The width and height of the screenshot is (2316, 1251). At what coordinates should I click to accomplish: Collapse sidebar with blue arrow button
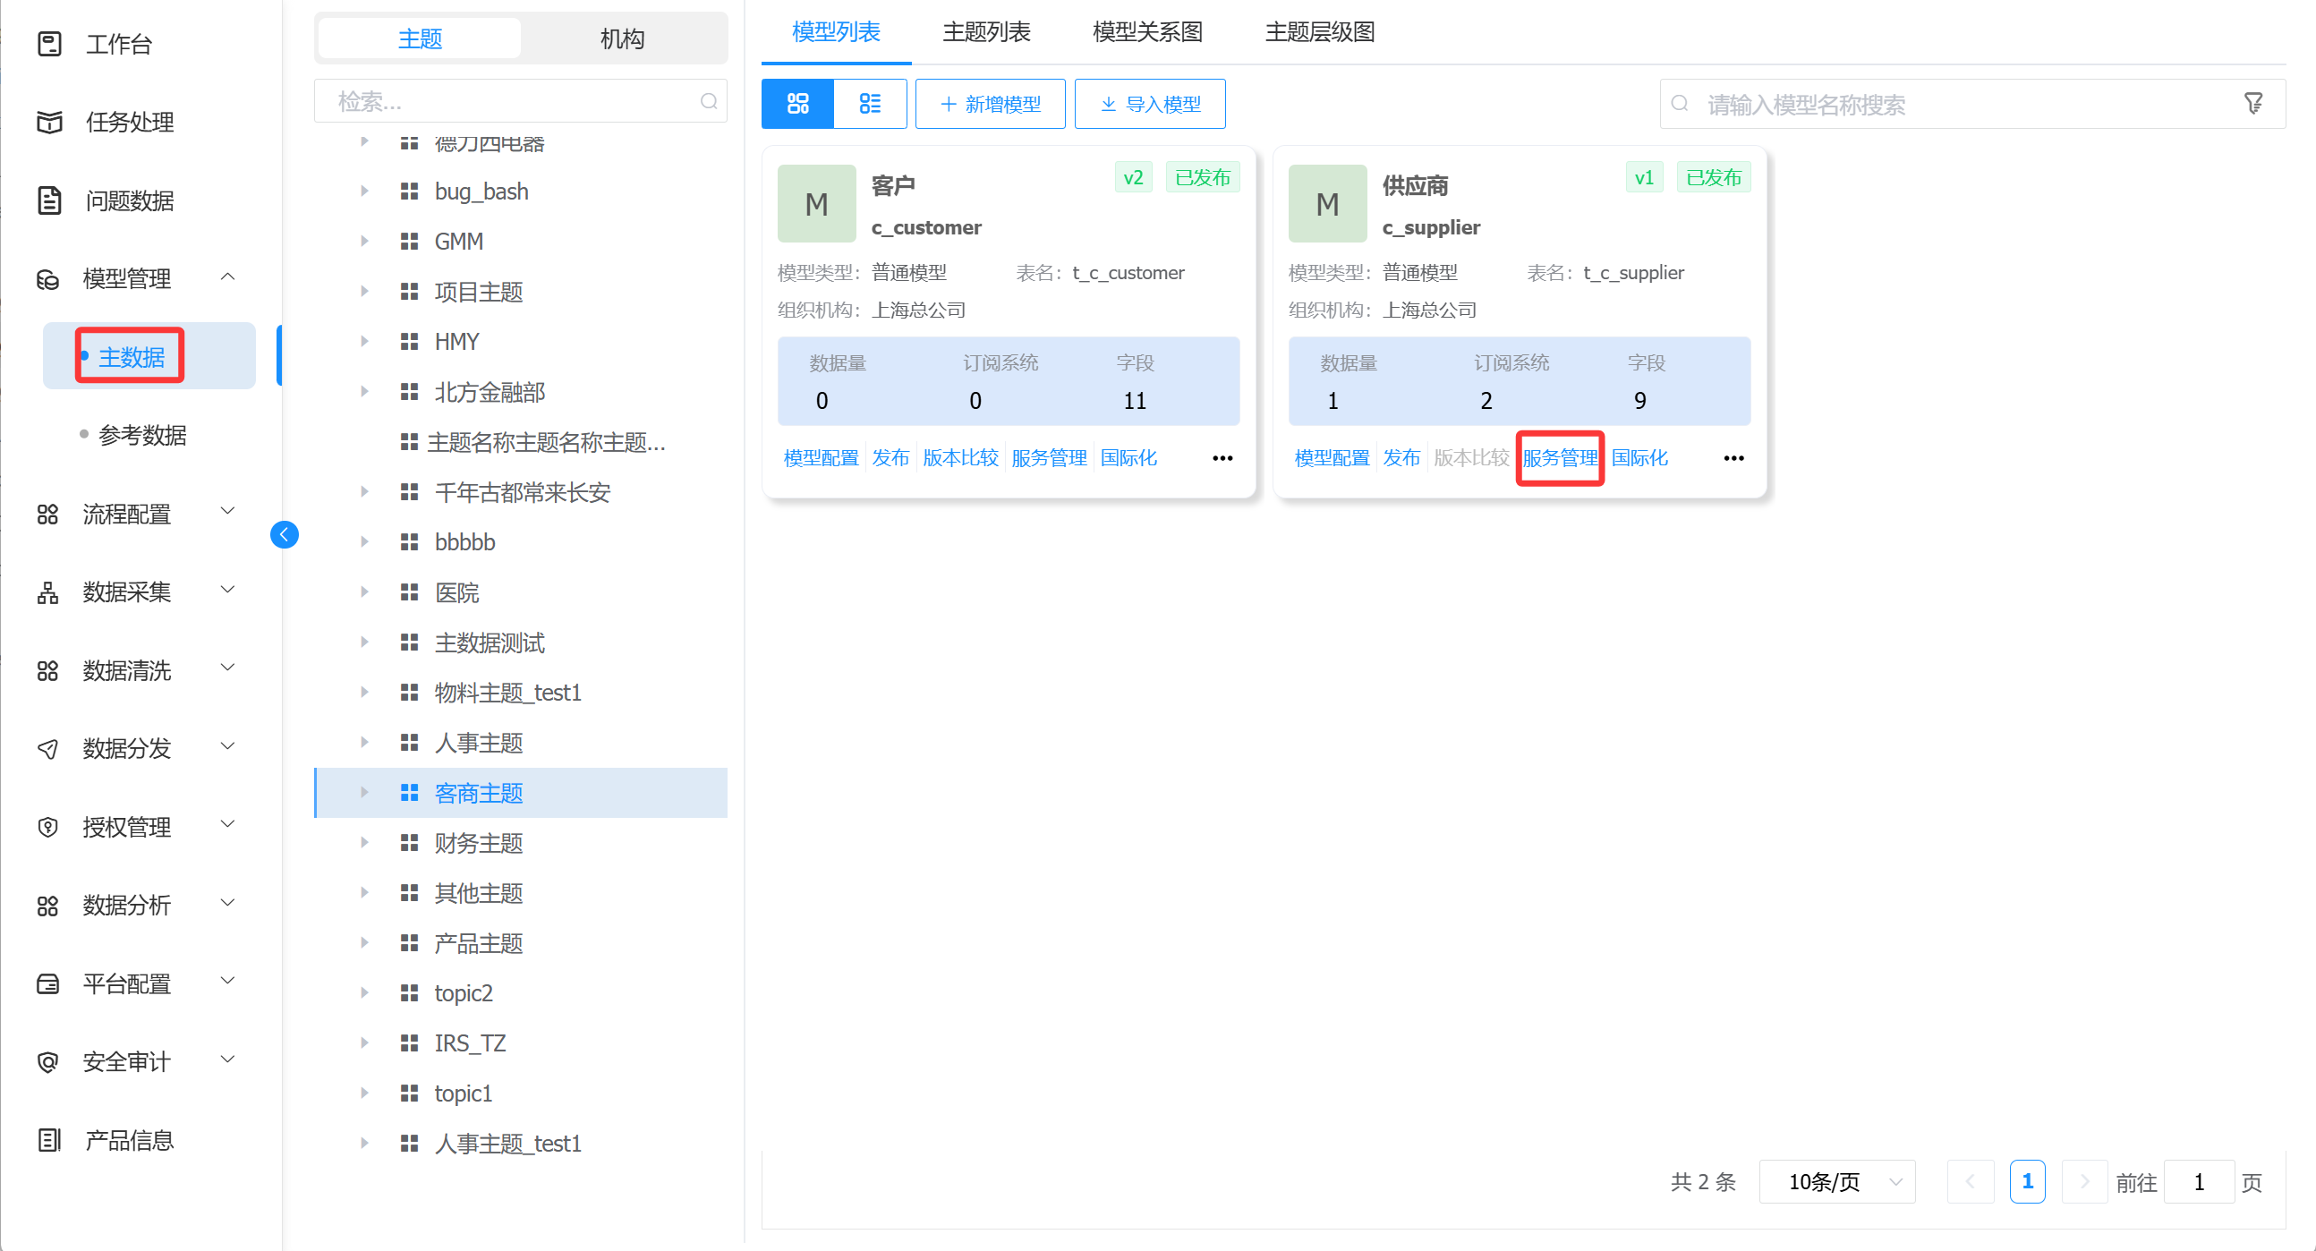[284, 535]
